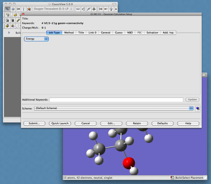
Task: Open the fragment type dropdown Oxygen Tetravalent
Action: [x=53, y=9]
